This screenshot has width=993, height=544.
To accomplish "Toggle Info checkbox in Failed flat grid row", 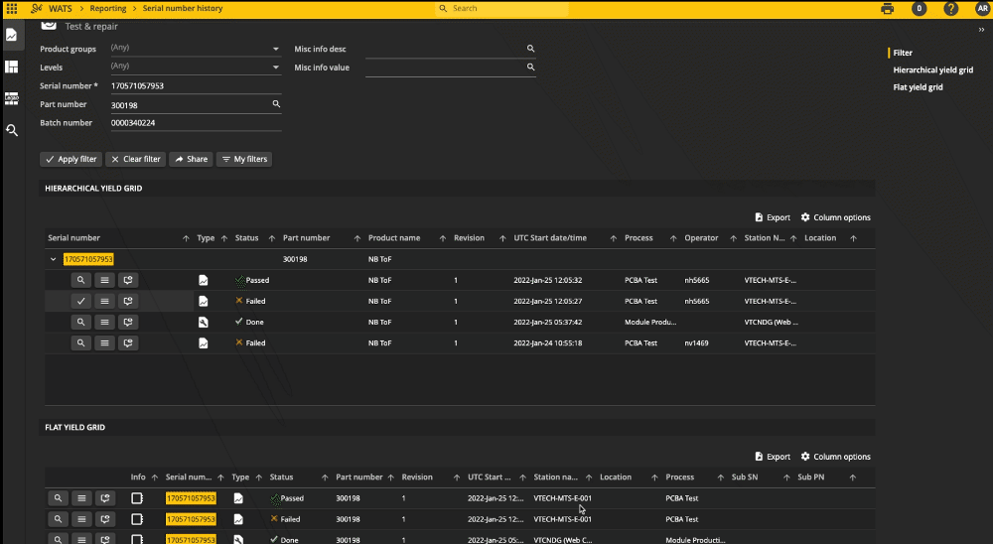I will (138, 519).
